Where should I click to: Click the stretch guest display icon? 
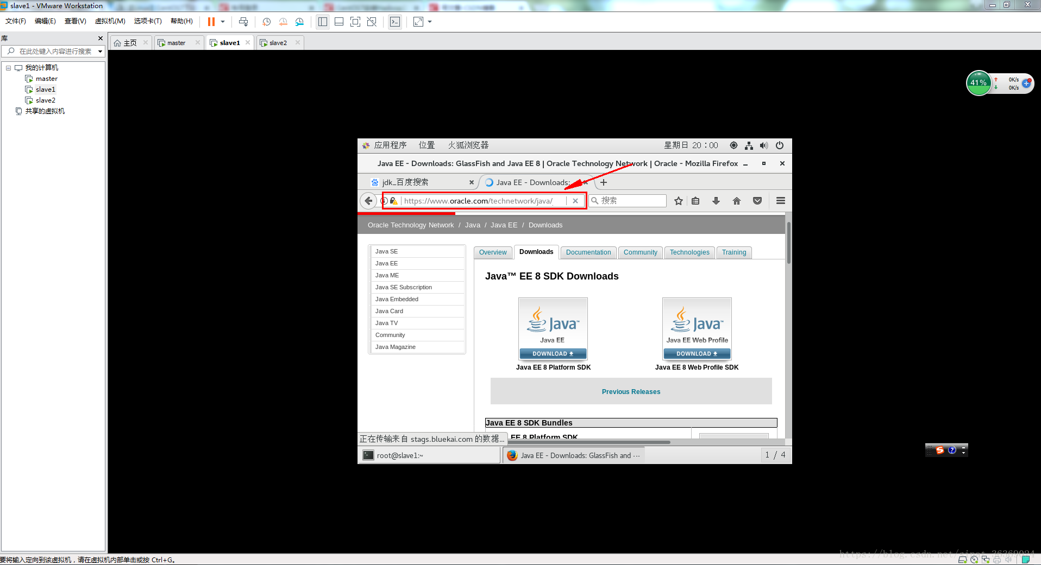pos(418,22)
